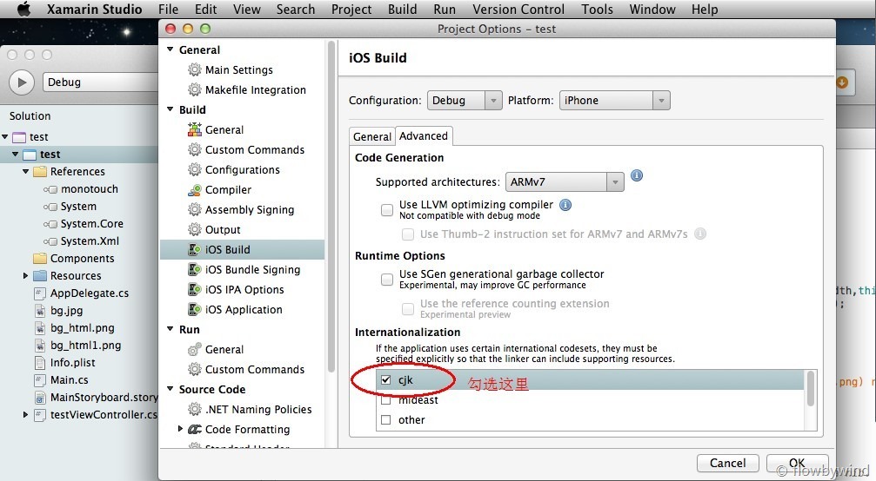The image size is (876, 481).
Task: Collapse the References folder in Solution
Action: 25,172
